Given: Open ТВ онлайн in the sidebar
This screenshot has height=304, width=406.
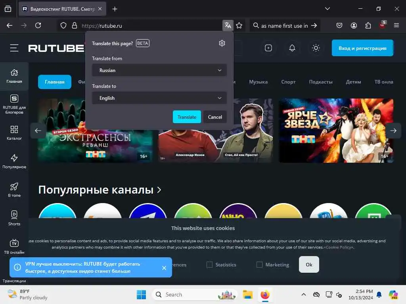Looking at the screenshot, I should click(x=14, y=247).
